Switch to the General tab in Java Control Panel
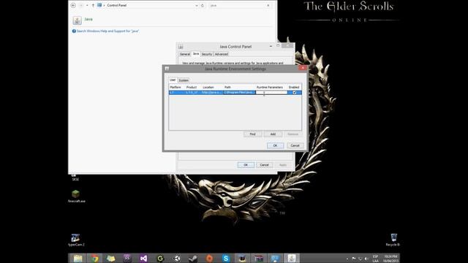The height and width of the screenshot is (263, 468). [x=185, y=54]
